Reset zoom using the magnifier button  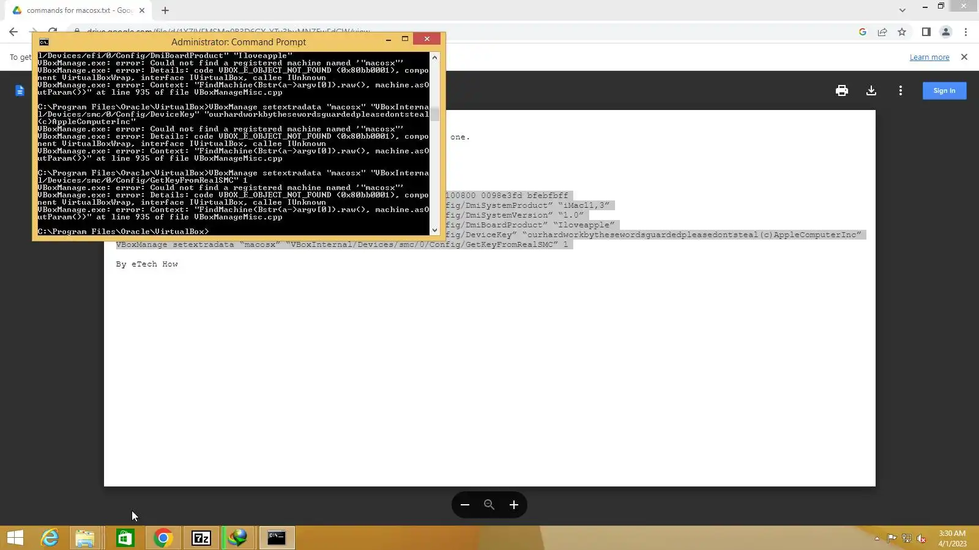[x=489, y=505]
